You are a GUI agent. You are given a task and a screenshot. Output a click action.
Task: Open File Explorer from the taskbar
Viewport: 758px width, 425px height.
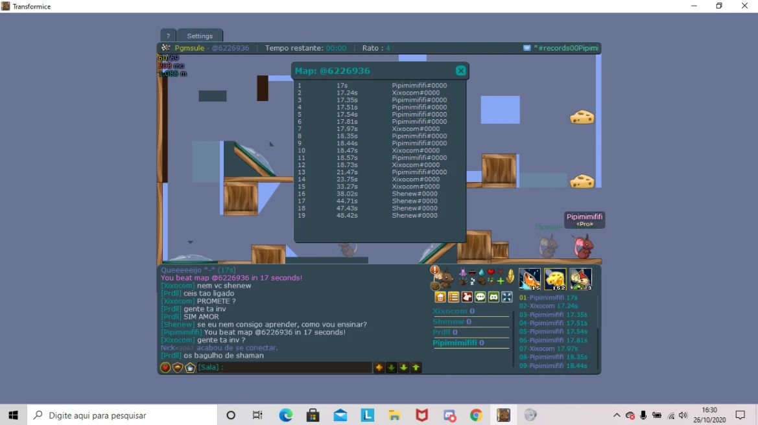click(x=394, y=415)
